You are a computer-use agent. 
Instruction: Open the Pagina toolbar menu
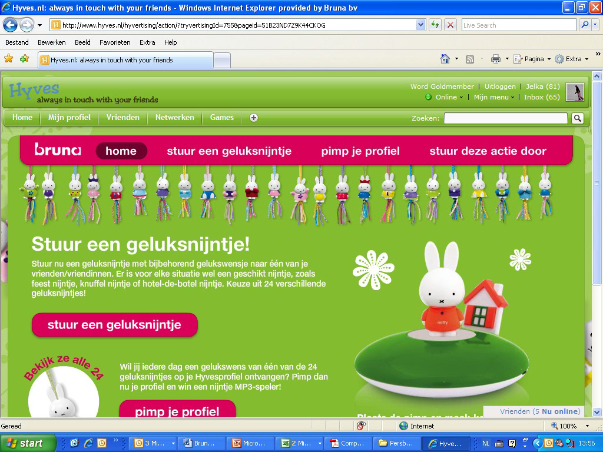[x=532, y=59]
